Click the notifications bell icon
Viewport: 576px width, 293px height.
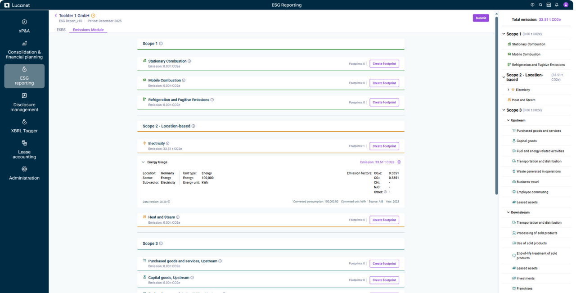coord(557,5)
